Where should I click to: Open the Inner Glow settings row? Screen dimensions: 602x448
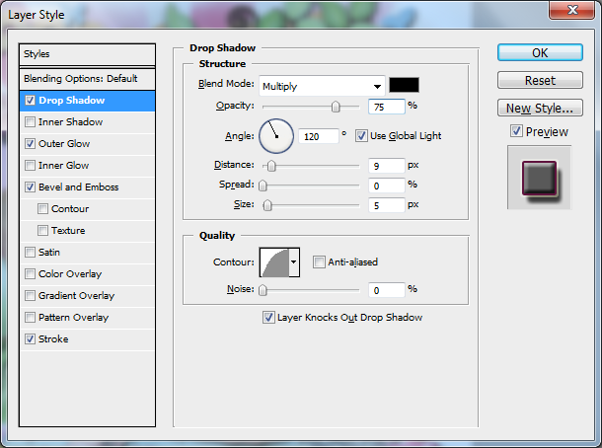point(87,166)
